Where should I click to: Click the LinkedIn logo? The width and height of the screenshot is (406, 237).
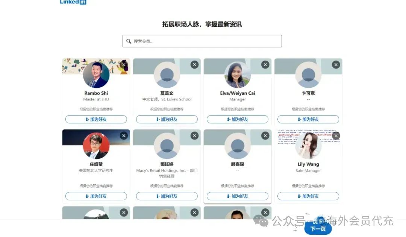73,2
